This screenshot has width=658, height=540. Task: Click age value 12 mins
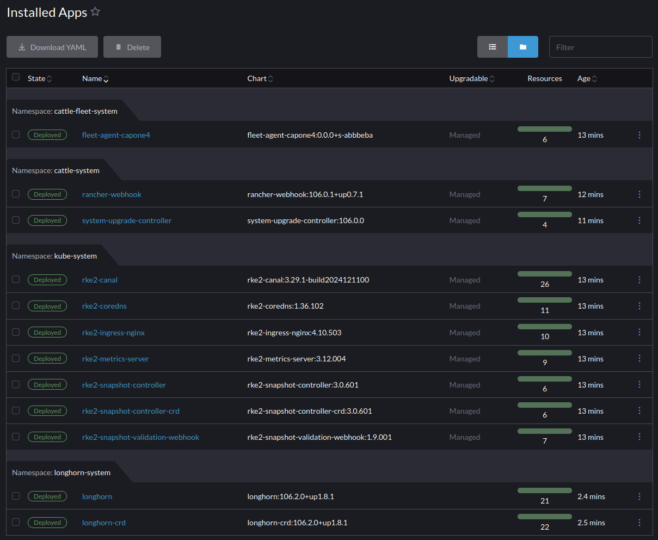click(591, 194)
